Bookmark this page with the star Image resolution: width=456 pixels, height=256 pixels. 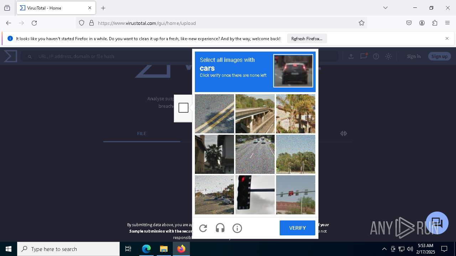pyautogui.click(x=362, y=23)
